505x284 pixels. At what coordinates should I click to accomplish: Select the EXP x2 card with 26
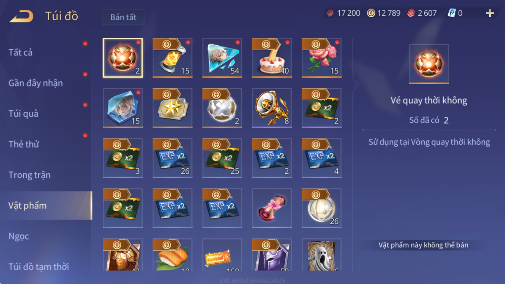[173, 158]
